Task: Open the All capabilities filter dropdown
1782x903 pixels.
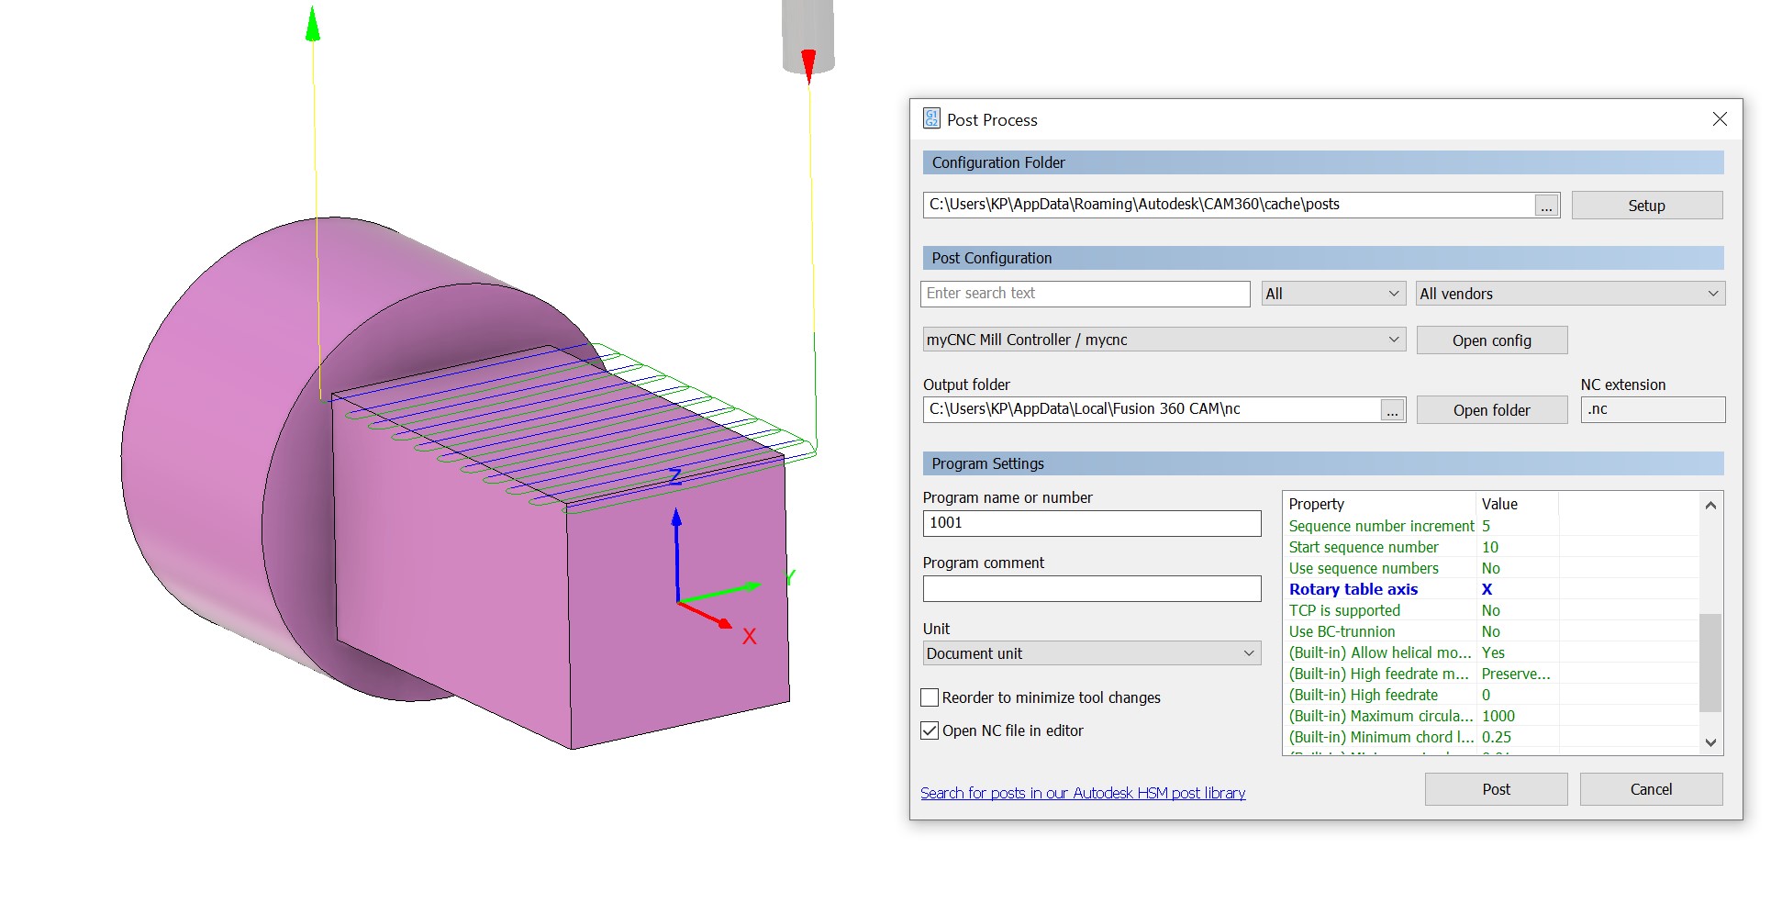Action: click(x=1333, y=294)
